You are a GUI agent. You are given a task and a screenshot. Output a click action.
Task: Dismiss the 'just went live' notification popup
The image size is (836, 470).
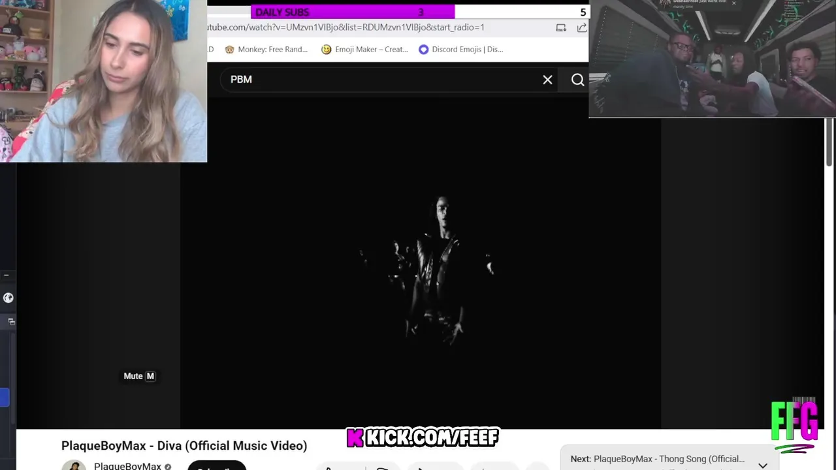[733, 3]
